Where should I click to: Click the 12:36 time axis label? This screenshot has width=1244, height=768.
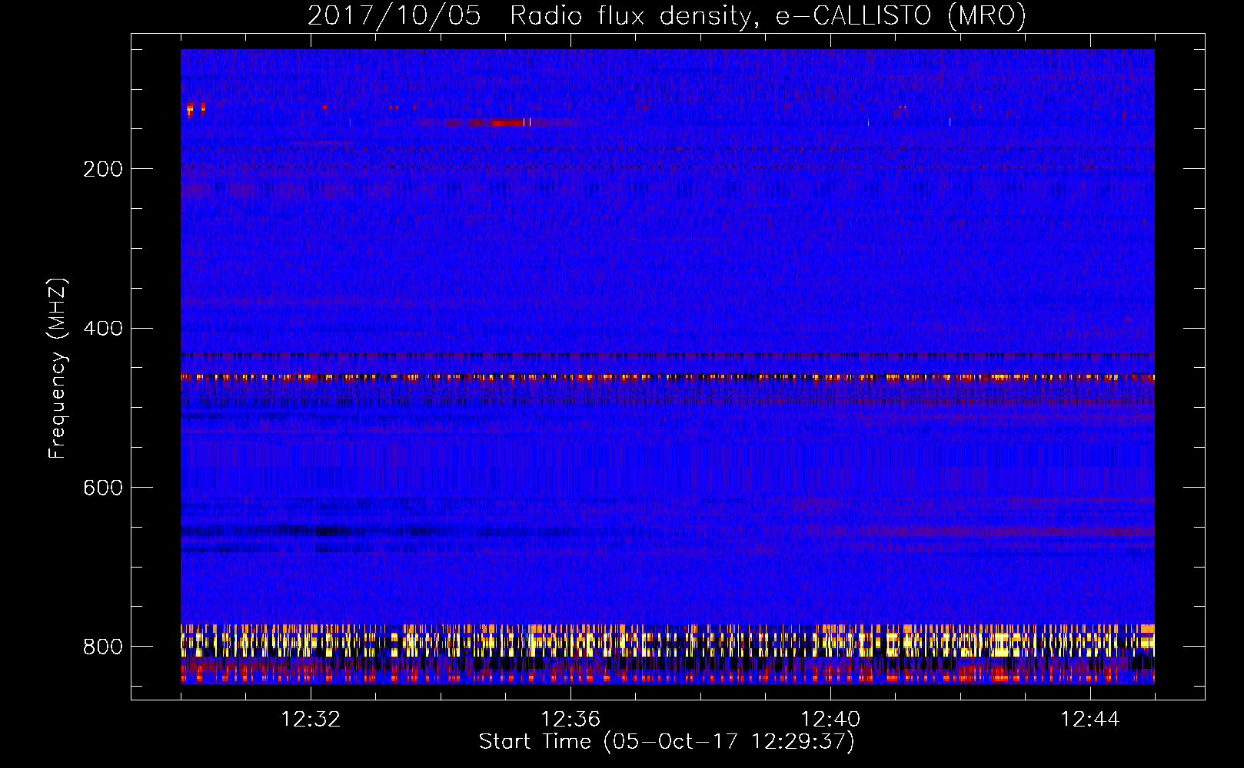(x=570, y=720)
